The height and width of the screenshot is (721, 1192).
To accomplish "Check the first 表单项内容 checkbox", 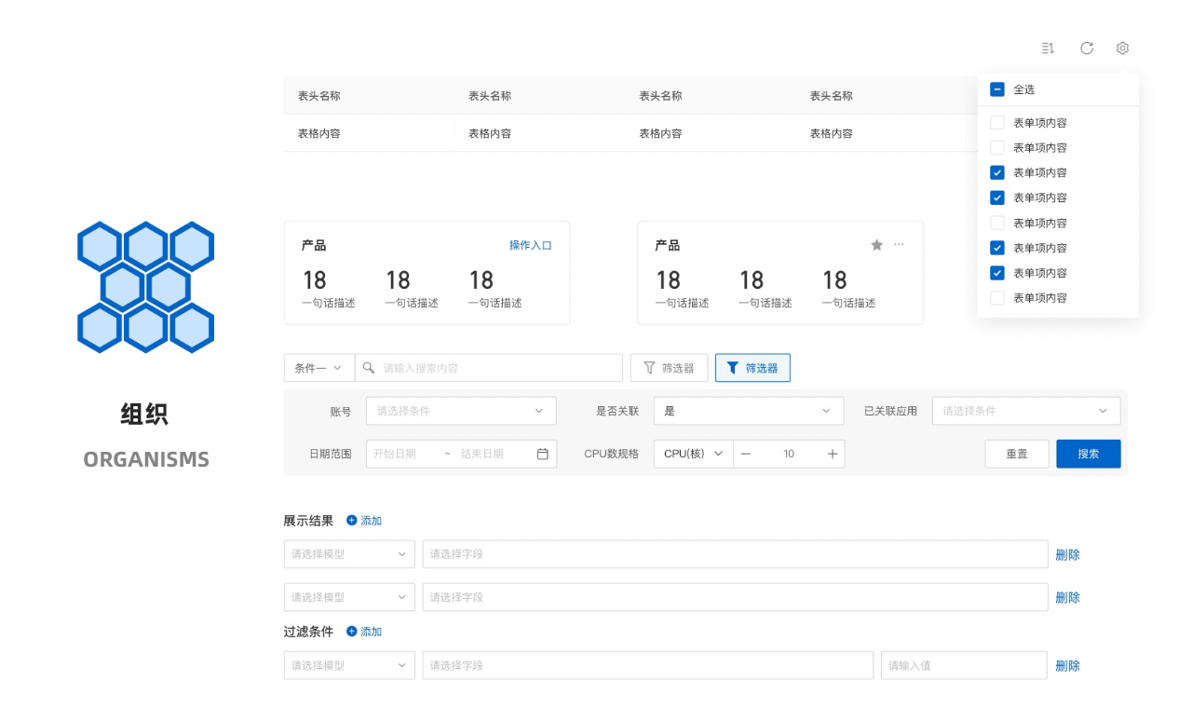I will coord(997,122).
